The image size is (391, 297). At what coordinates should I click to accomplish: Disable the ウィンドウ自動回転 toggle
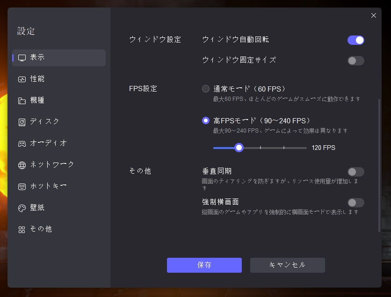[356, 40]
